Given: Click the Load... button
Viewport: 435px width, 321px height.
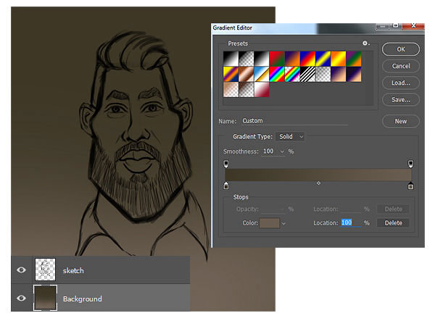Looking at the screenshot, I should pos(401,83).
